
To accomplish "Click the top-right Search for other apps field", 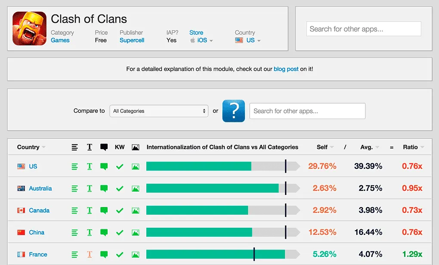I will pyautogui.click(x=364, y=29).
